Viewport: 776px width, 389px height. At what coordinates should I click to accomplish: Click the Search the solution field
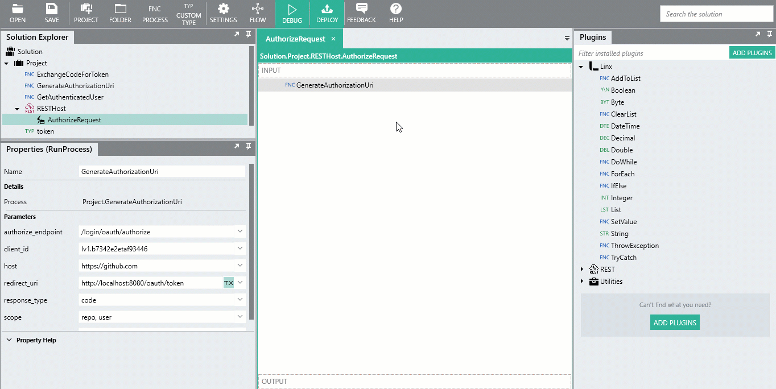716,14
